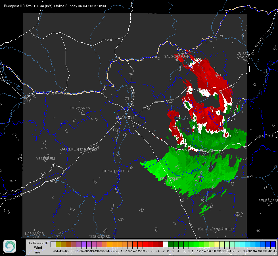The height and width of the screenshot is (256, 278).
Task: Pick the orange swatch between -24 and -22
Action: coord(109,244)
